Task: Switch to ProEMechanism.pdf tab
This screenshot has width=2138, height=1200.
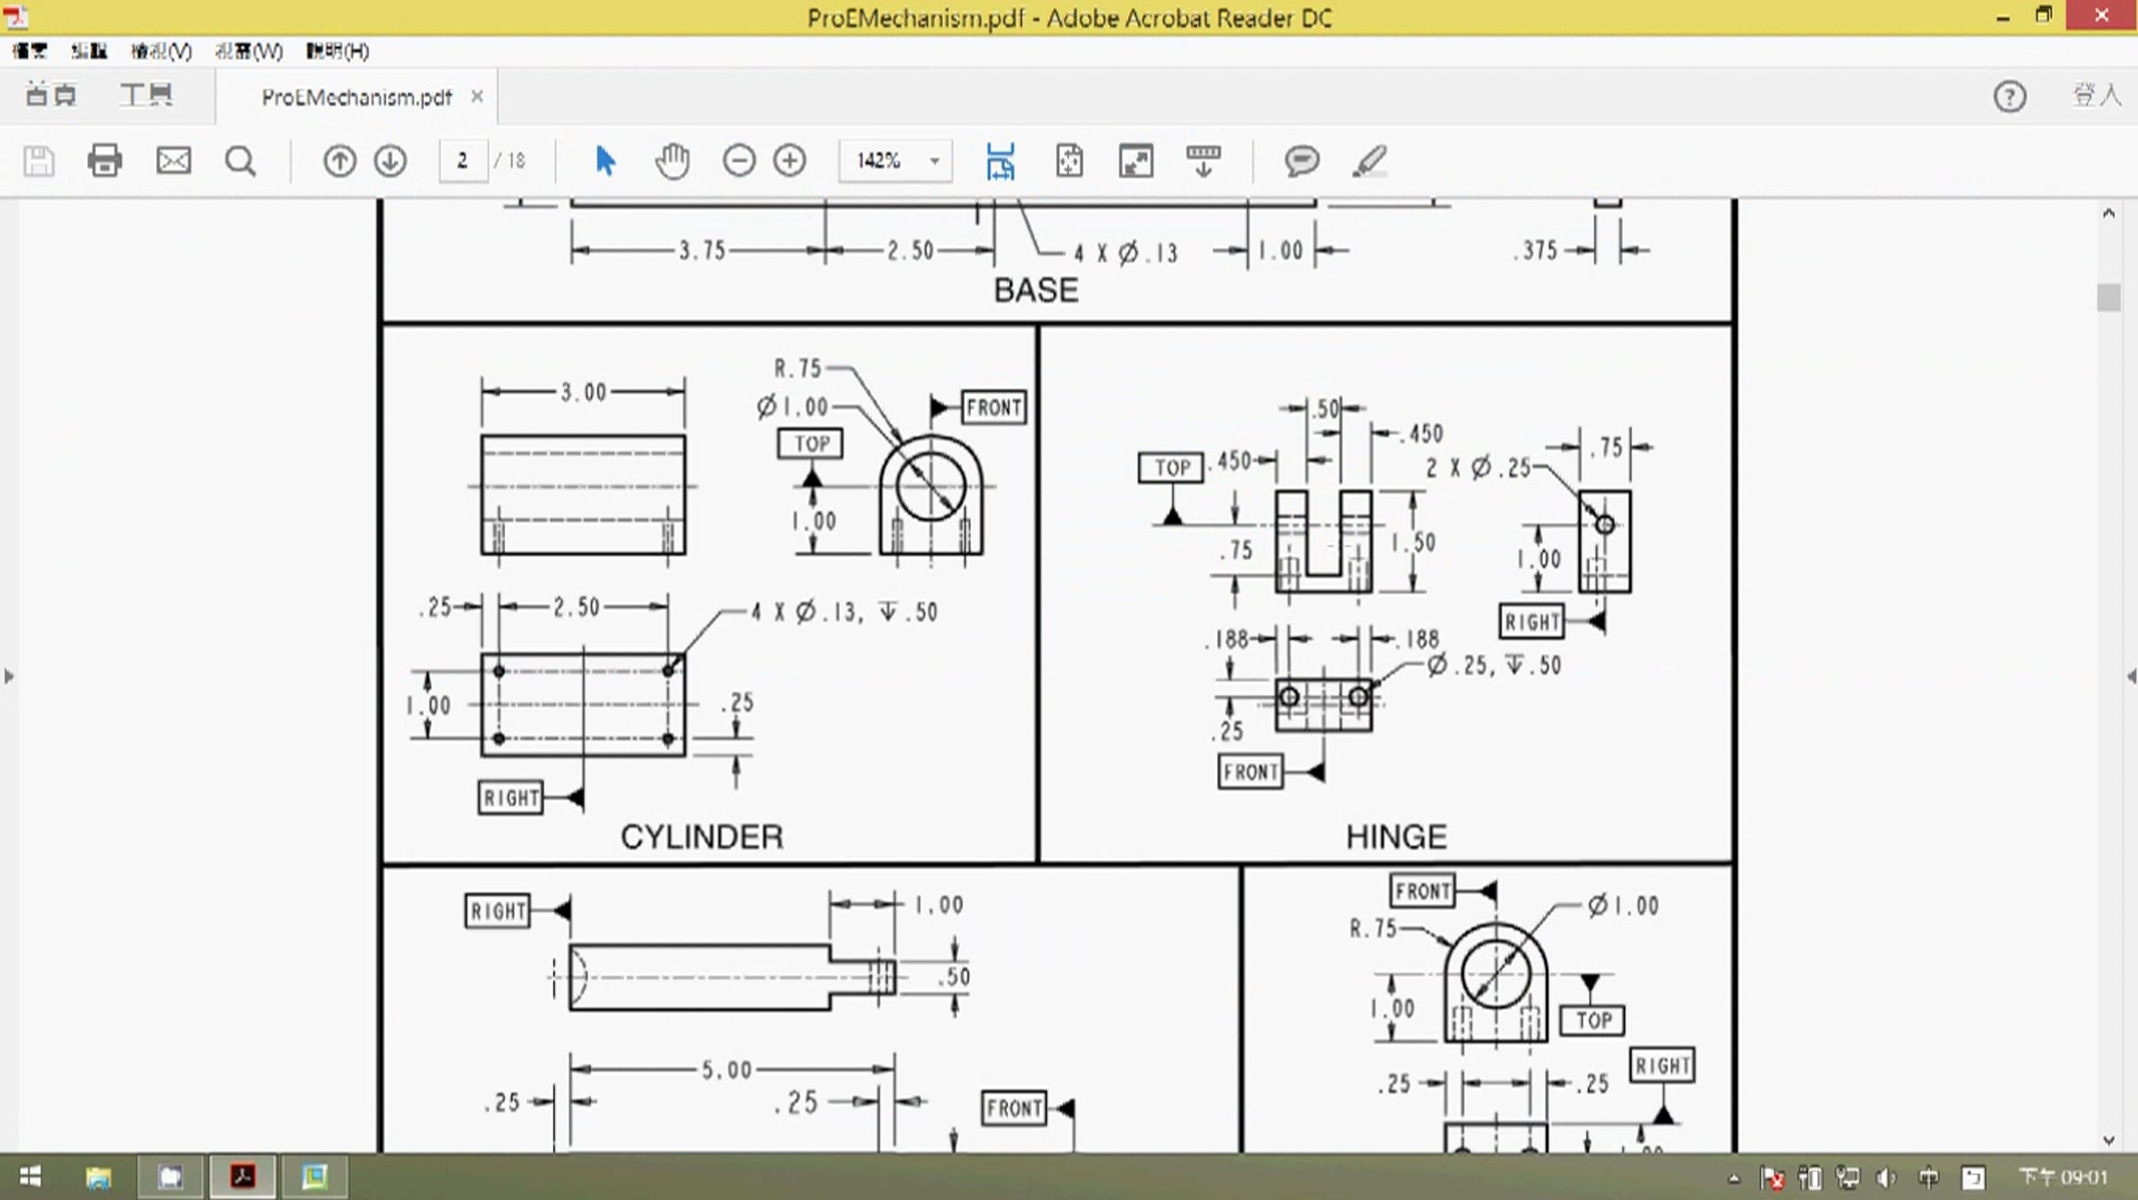Action: click(x=356, y=97)
